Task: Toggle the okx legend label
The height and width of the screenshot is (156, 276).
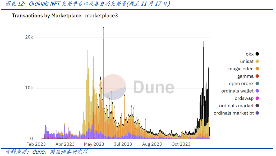Action: [250, 54]
